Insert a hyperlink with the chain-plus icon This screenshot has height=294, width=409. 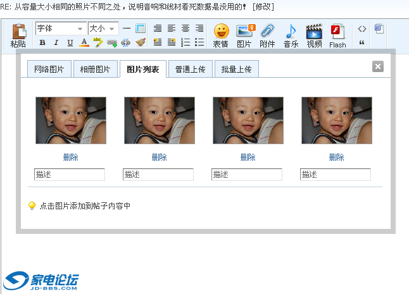(x=112, y=43)
